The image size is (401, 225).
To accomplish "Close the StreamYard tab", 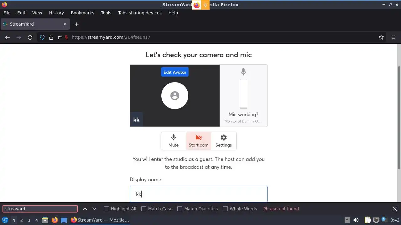I will pyautogui.click(x=65, y=24).
